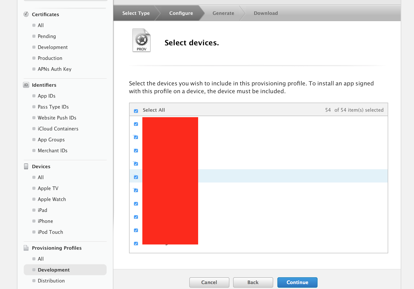Click the Back button
This screenshot has height=289, width=414.
(x=253, y=282)
